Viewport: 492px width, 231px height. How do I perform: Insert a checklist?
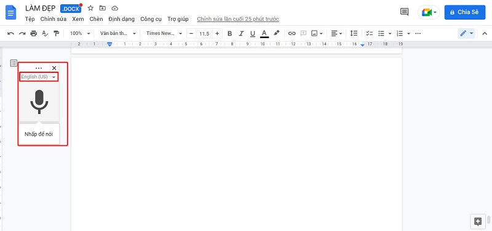pyautogui.click(x=370, y=34)
